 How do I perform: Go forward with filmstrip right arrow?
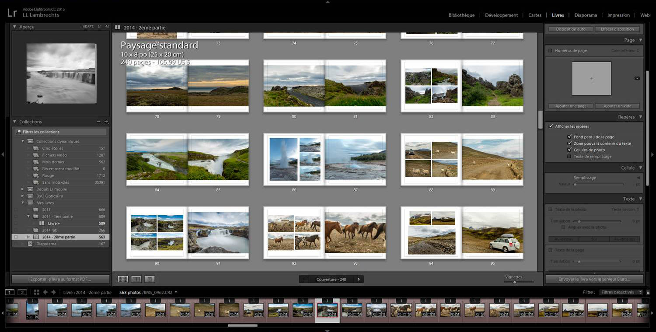pyautogui.click(x=54, y=292)
